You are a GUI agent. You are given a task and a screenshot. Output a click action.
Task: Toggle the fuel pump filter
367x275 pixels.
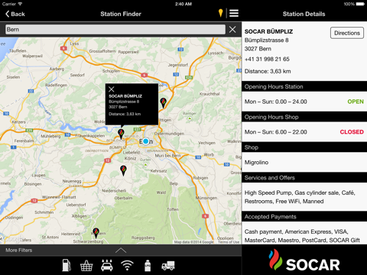67,265
